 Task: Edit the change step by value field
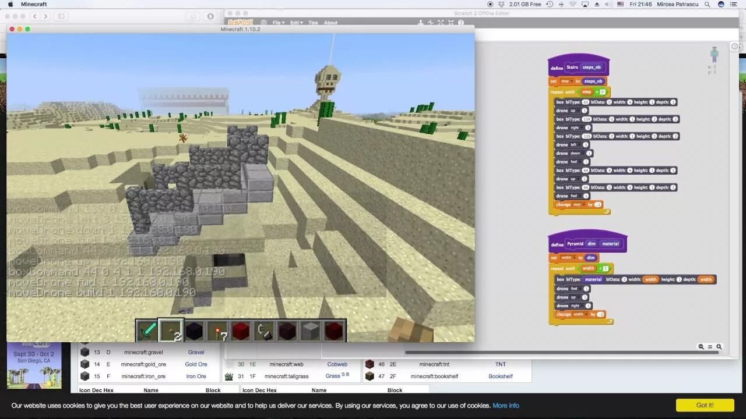point(598,205)
